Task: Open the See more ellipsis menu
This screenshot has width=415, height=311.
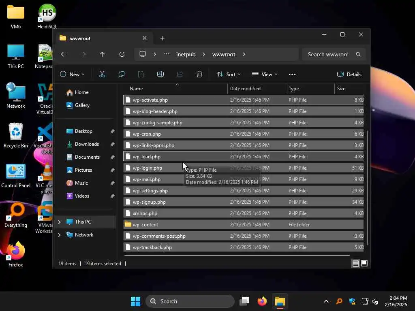Action: click(292, 75)
